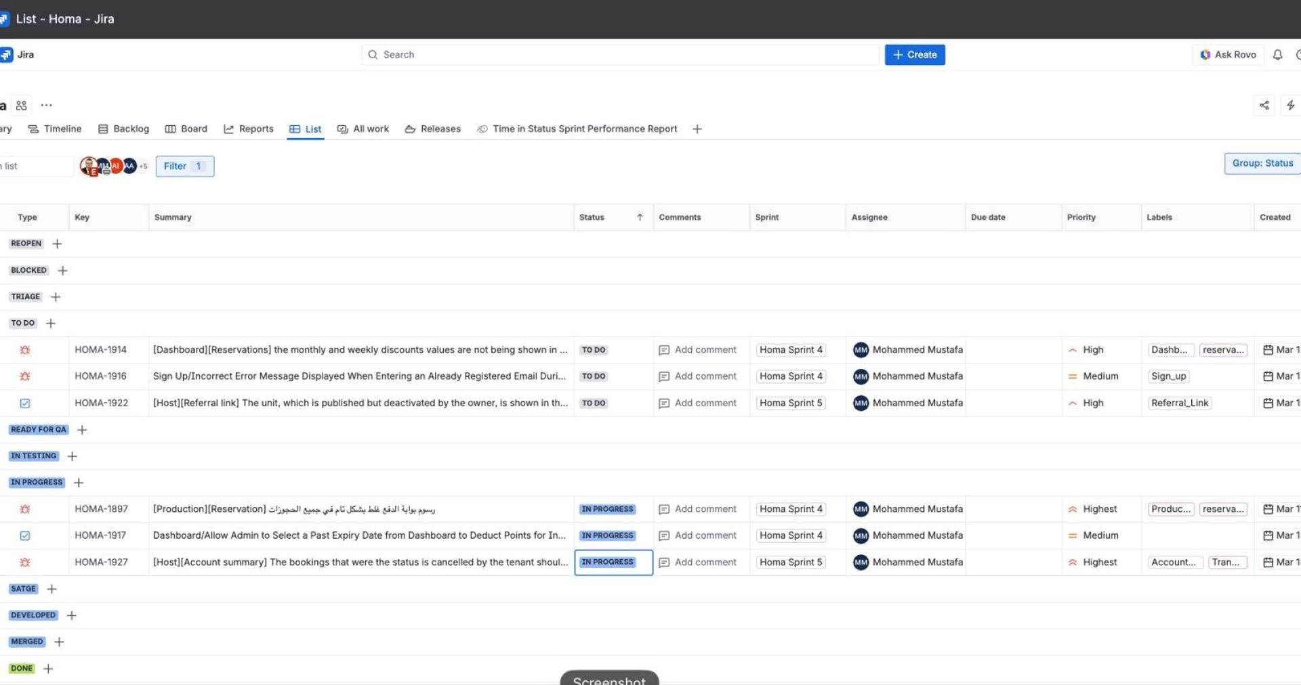Open issue key HOMA-1922
Viewport: 1301px width, 685px height.
click(x=101, y=403)
